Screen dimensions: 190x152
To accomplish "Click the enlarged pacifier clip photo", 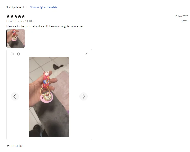I will tap(49, 97).
